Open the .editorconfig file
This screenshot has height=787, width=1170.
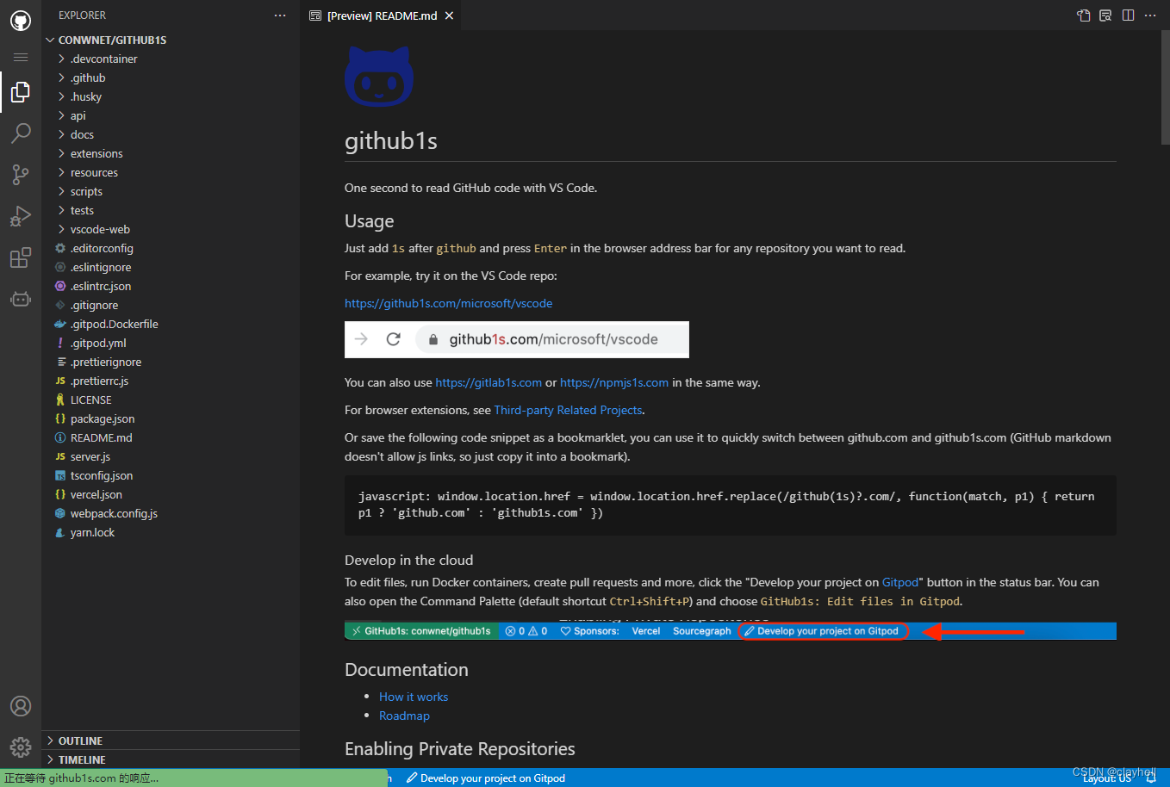[171, 248]
